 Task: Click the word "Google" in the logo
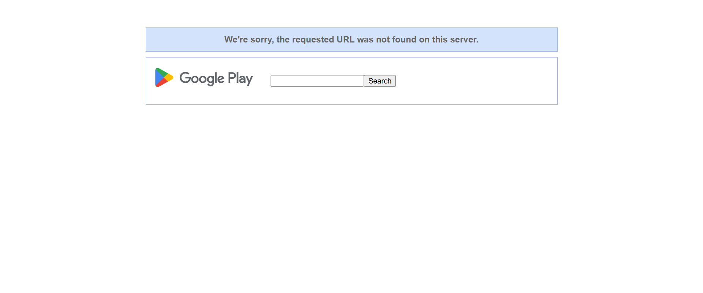coord(201,78)
